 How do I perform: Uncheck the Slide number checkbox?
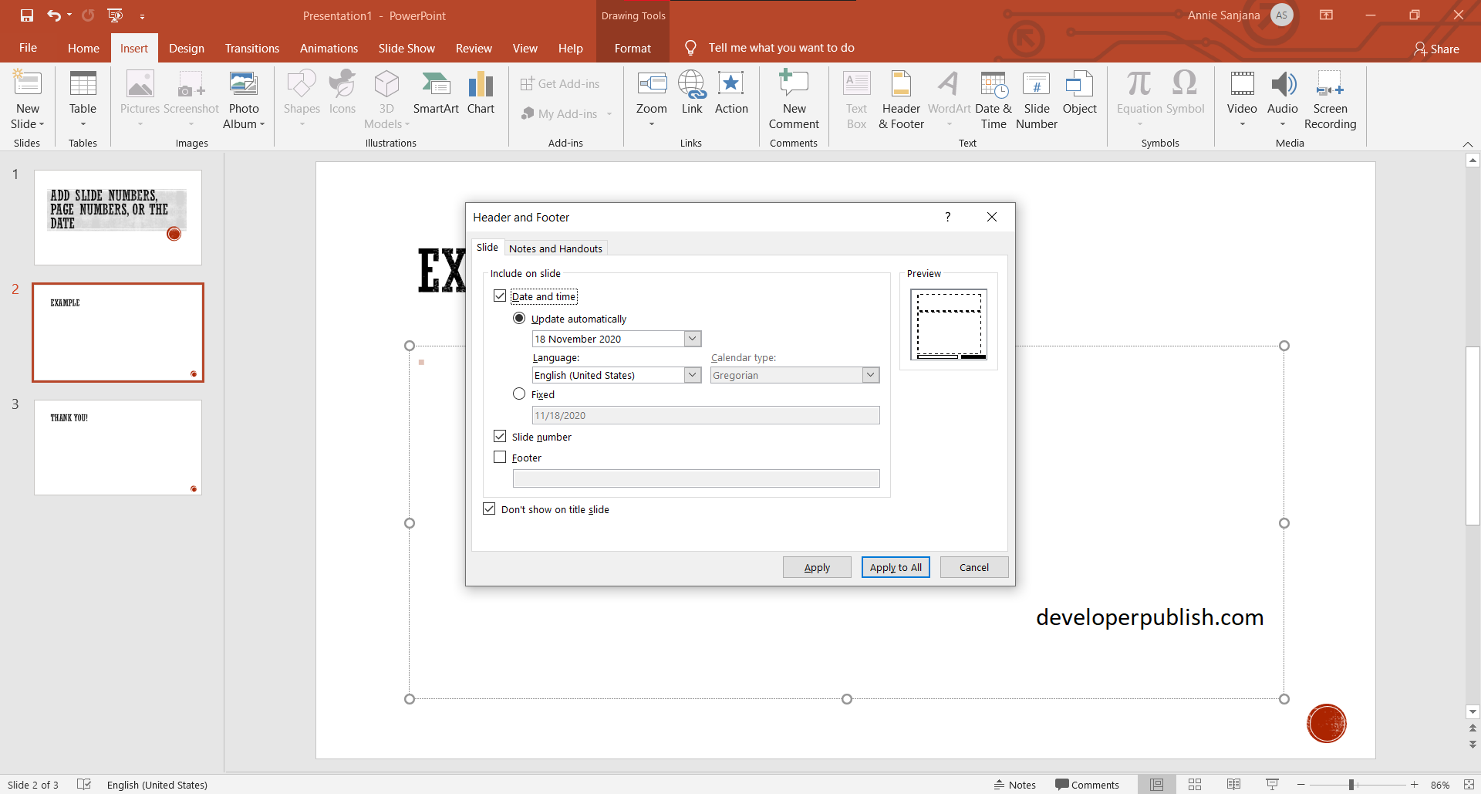[x=500, y=436]
